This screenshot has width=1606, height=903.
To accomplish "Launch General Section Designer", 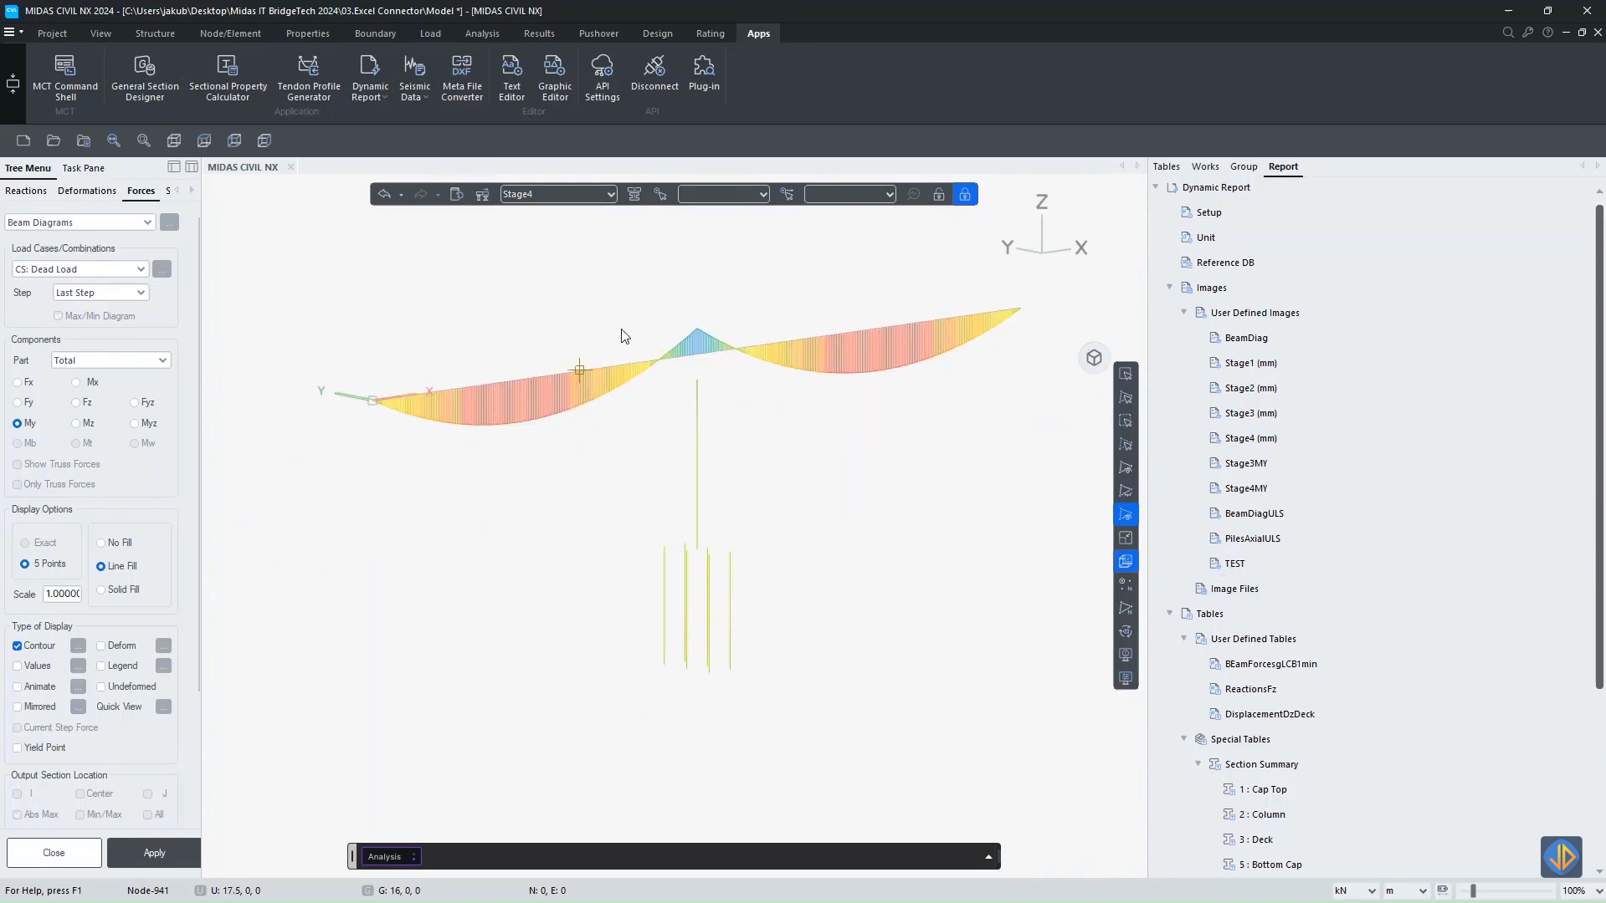I will (x=145, y=77).
